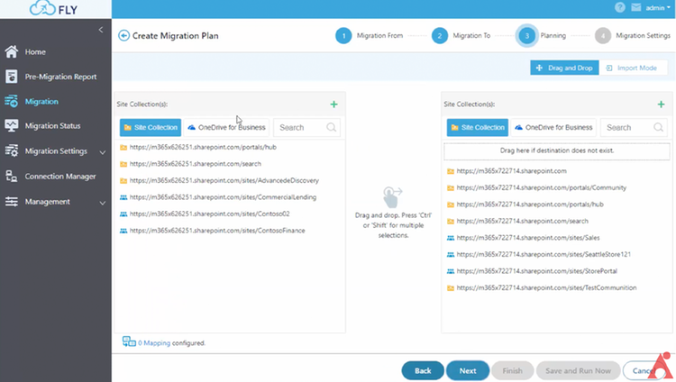Click the Finish button
This screenshot has height=382, width=676.
click(x=512, y=371)
